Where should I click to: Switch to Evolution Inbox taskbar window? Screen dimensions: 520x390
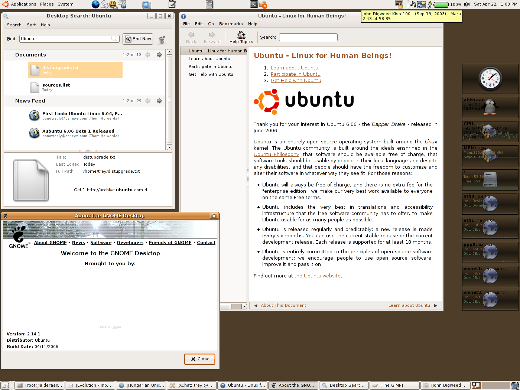(x=90, y=386)
